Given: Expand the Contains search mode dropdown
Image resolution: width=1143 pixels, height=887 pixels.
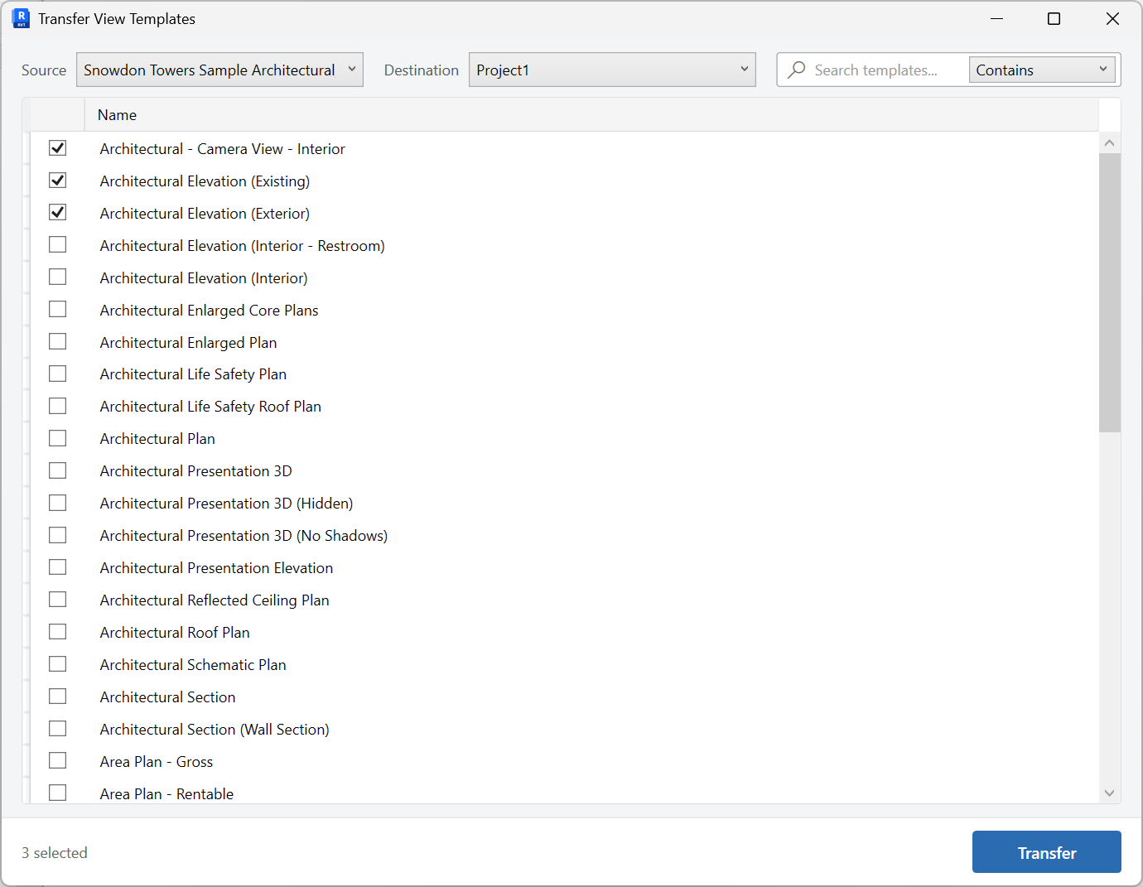Looking at the screenshot, I should 1044,70.
